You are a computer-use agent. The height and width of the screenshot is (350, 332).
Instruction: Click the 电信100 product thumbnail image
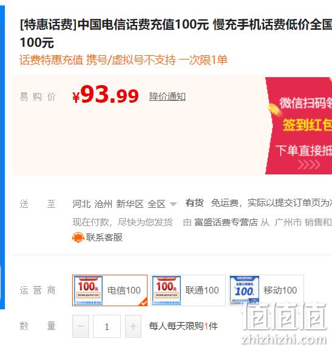[x=88, y=290]
